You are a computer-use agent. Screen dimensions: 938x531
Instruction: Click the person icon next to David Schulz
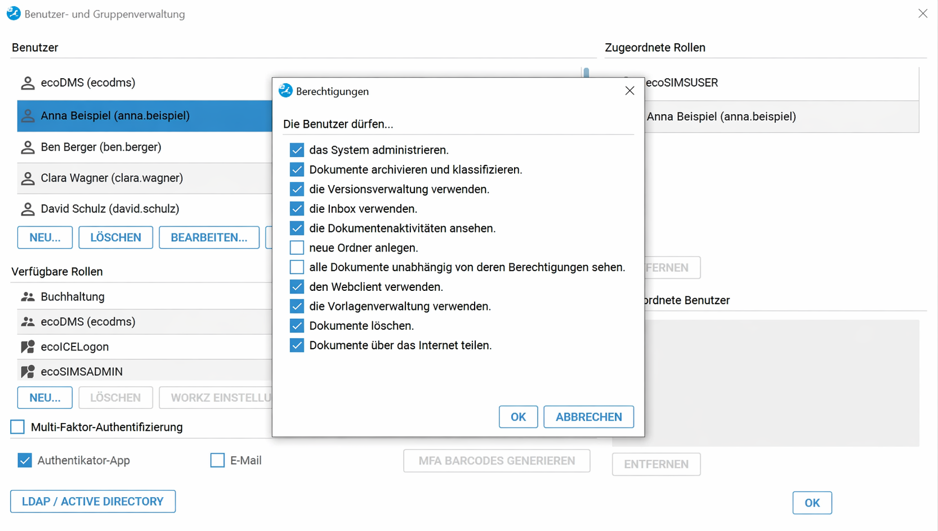coord(28,209)
